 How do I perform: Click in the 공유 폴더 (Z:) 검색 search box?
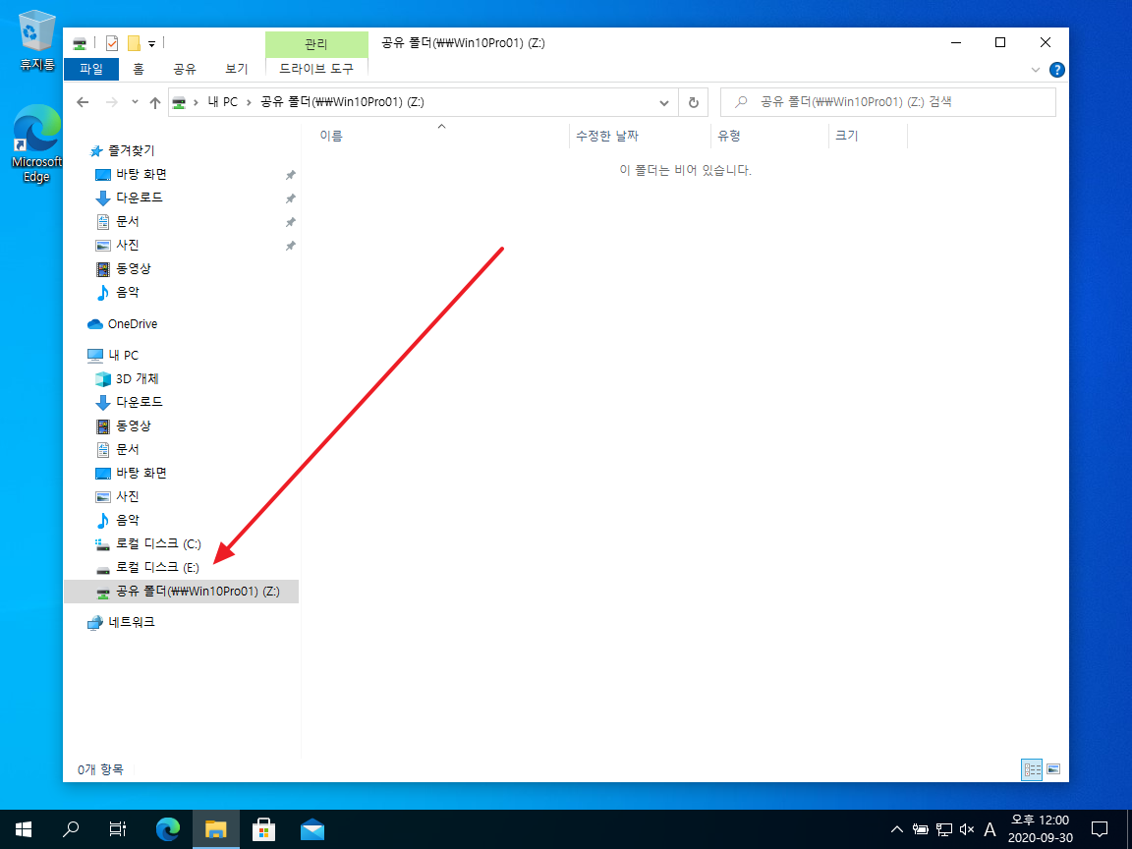point(888,102)
